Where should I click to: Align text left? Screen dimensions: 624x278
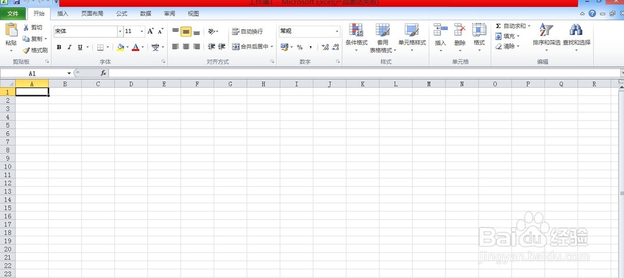(x=175, y=47)
